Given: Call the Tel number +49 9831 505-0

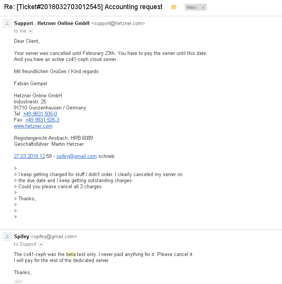Looking at the screenshot, I should click(x=40, y=114).
